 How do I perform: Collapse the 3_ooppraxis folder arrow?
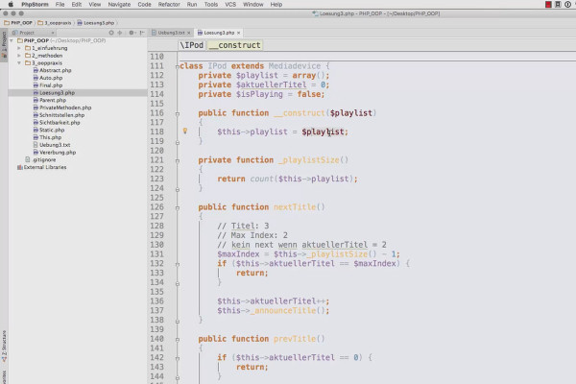point(19,62)
